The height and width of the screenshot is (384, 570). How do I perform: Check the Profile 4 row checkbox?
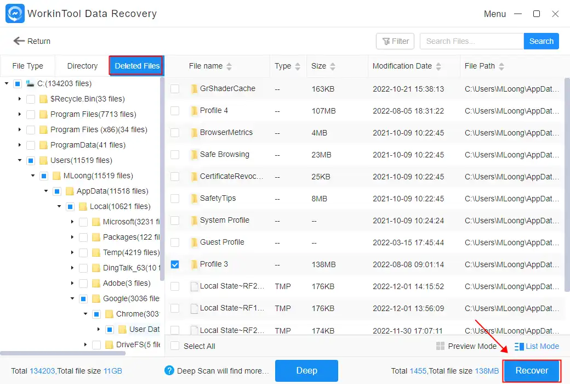[175, 111]
